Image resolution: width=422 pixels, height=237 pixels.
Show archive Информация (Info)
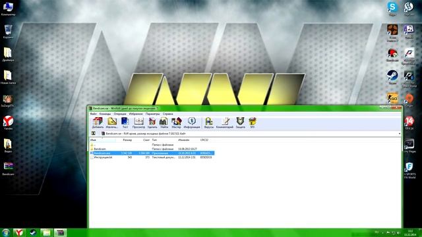pos(192,123)
